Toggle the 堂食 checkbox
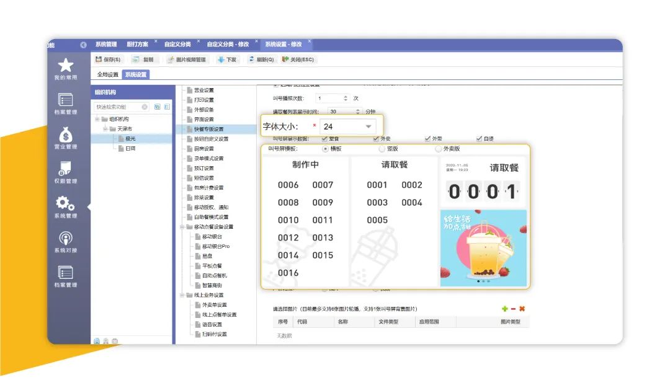 (324, 139)
